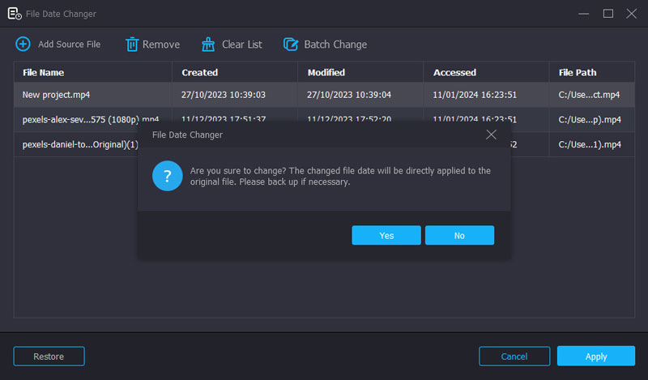Click the Clear List broom icon
The width and height of the screenshot is (648, 380).
(x=208, y=45)
